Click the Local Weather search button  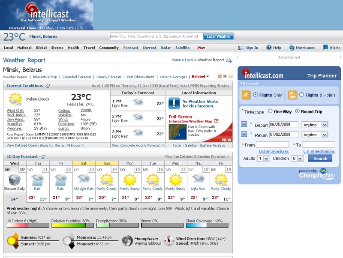(219, 36)
